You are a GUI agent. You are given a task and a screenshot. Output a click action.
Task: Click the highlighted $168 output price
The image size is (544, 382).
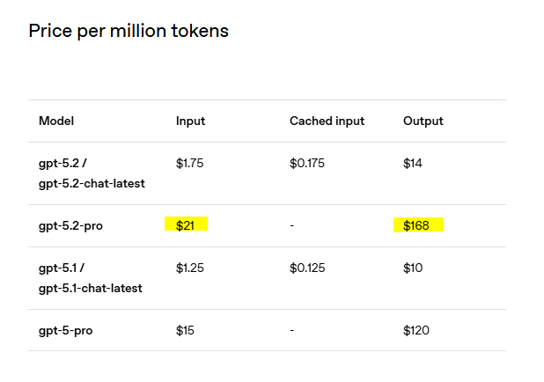416,226
